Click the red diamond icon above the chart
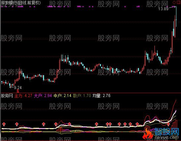 tap(174, 2)
